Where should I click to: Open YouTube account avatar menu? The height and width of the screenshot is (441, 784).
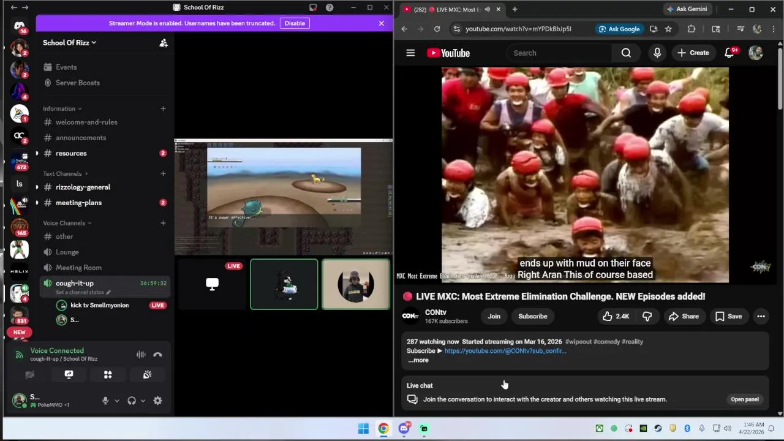[756, 53]
